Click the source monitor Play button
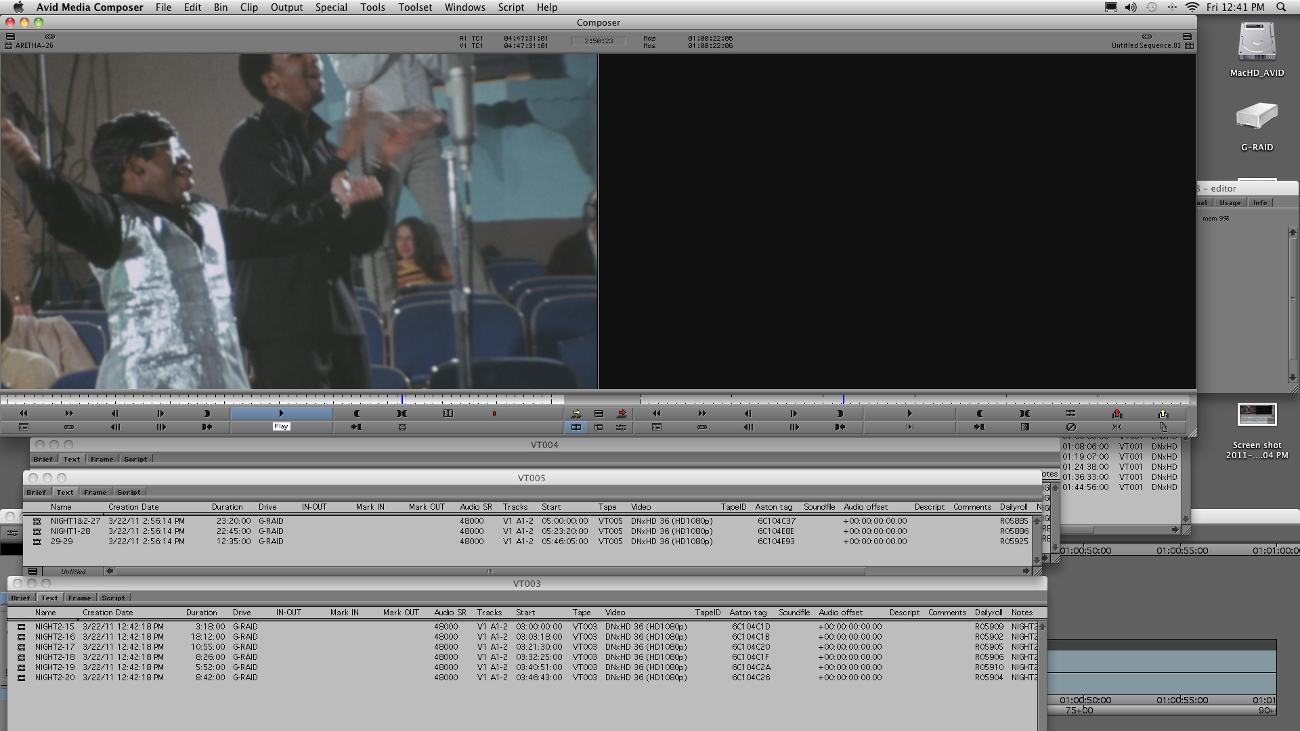The image size is (1300, 731). tap(281, 414)
